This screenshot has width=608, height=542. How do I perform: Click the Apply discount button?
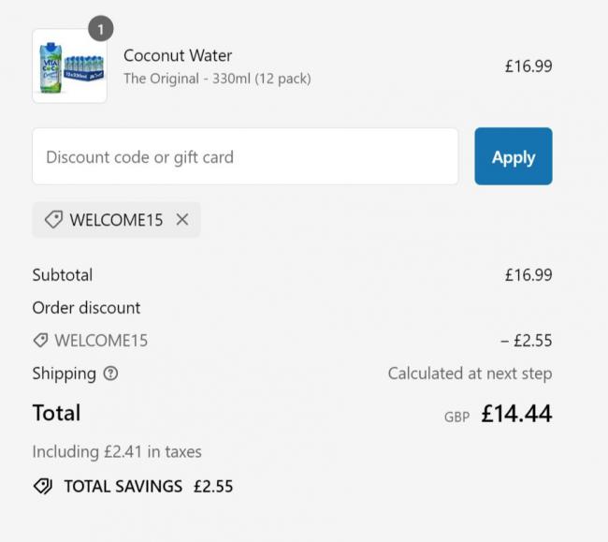coord(514,156)
